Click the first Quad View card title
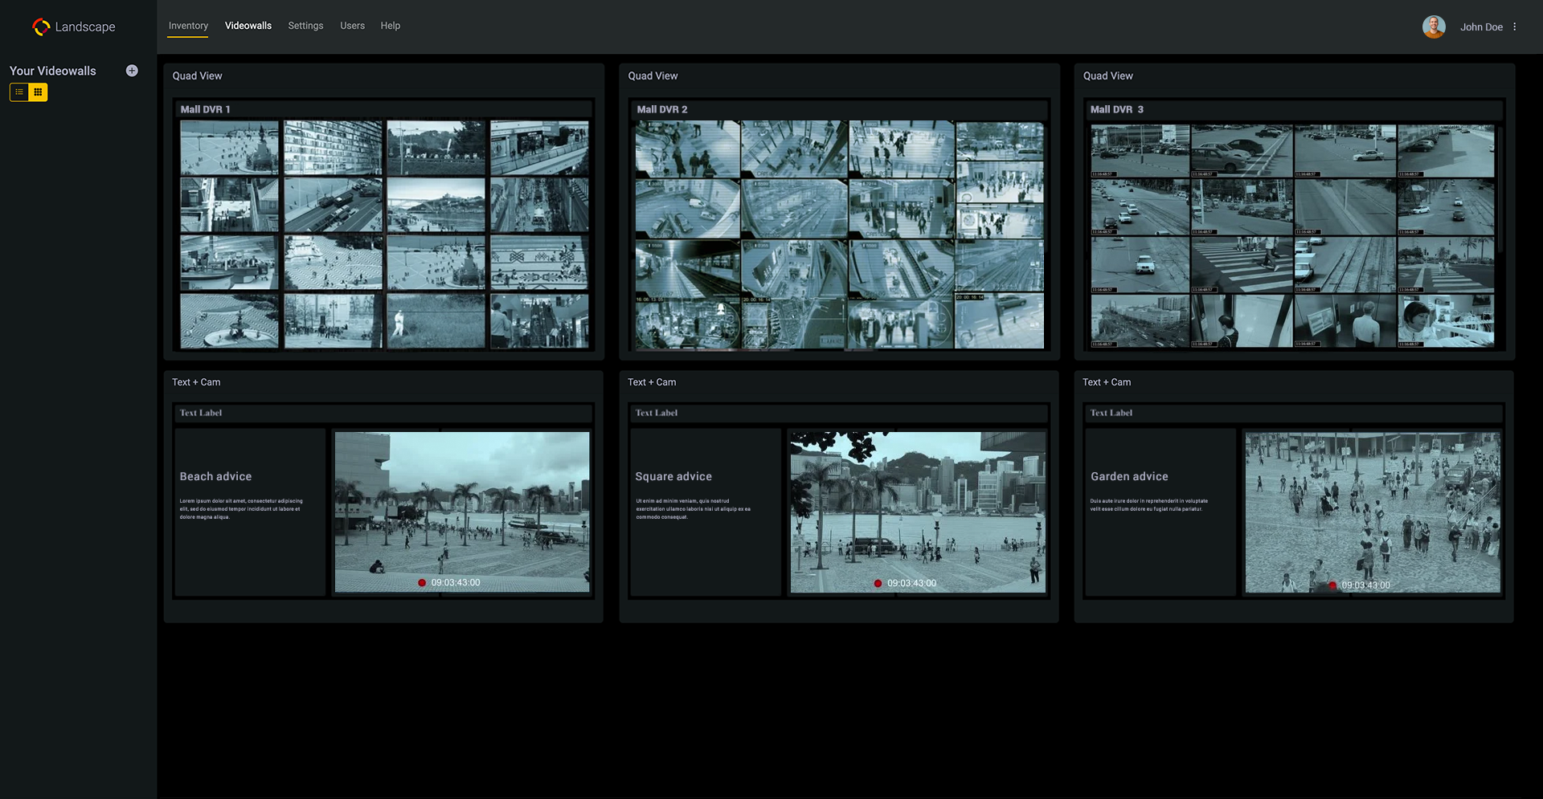Viewport: 1543px width, 799px height. 197,75
